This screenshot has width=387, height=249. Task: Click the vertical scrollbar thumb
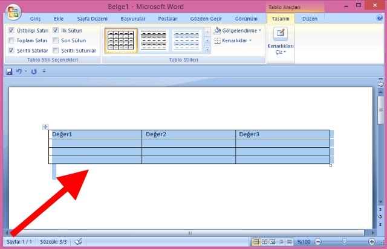(x=381, y=110)
